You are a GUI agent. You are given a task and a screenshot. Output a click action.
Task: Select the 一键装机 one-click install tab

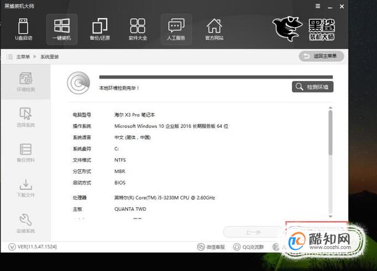[62, 29]
